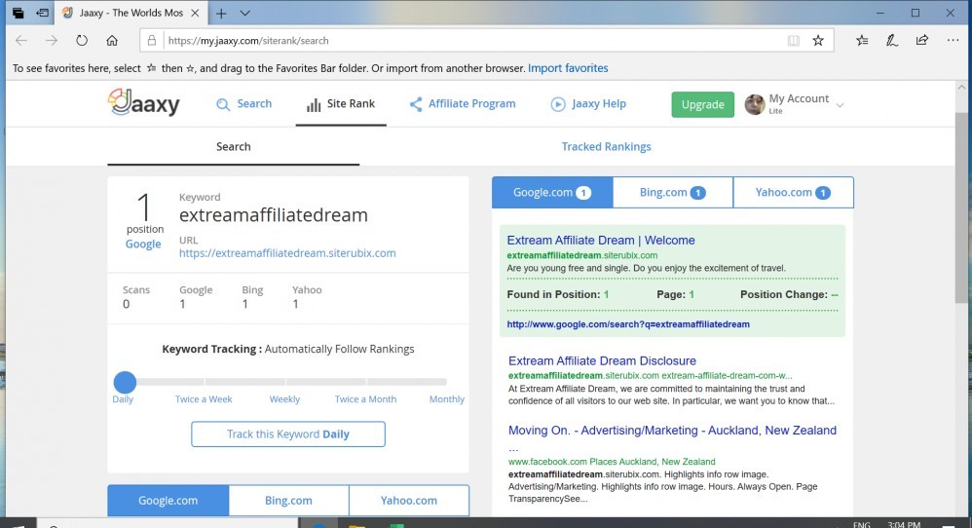972x528 pixels.
Task: Select the bottom Google.com tab
Action: pos(168,500)
